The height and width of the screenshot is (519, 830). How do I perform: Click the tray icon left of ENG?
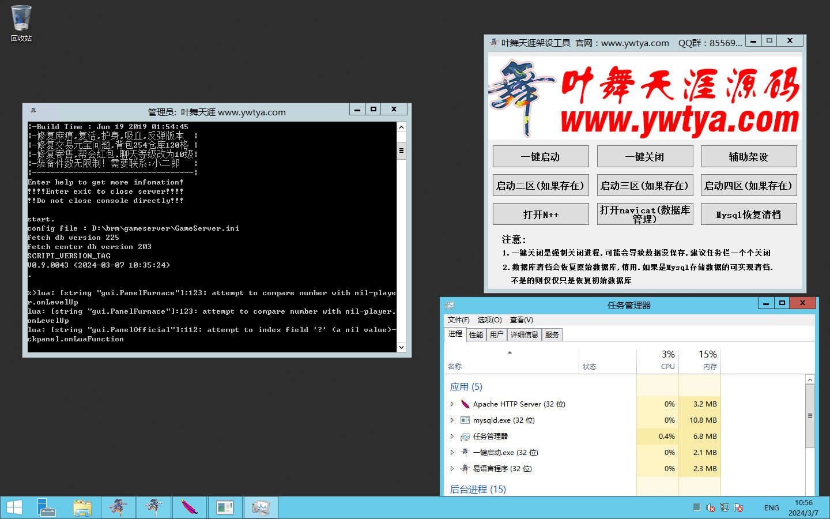738,507
